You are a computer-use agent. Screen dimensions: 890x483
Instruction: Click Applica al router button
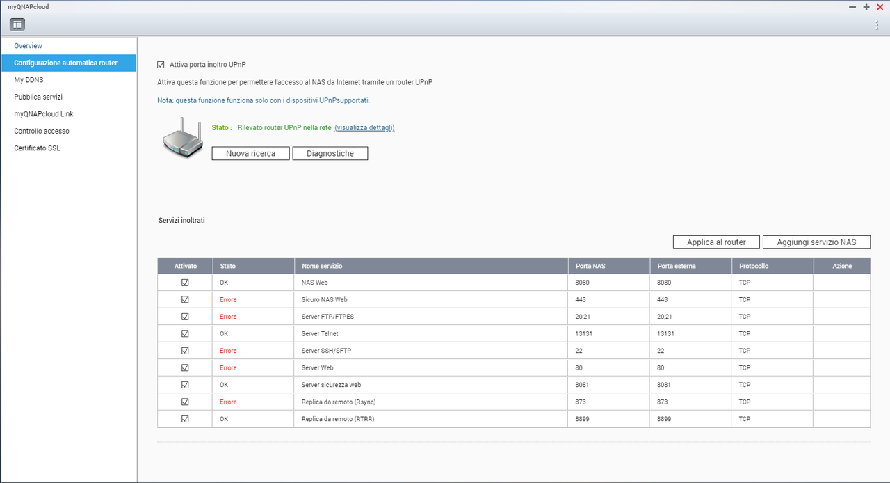(x=716, y=242)
